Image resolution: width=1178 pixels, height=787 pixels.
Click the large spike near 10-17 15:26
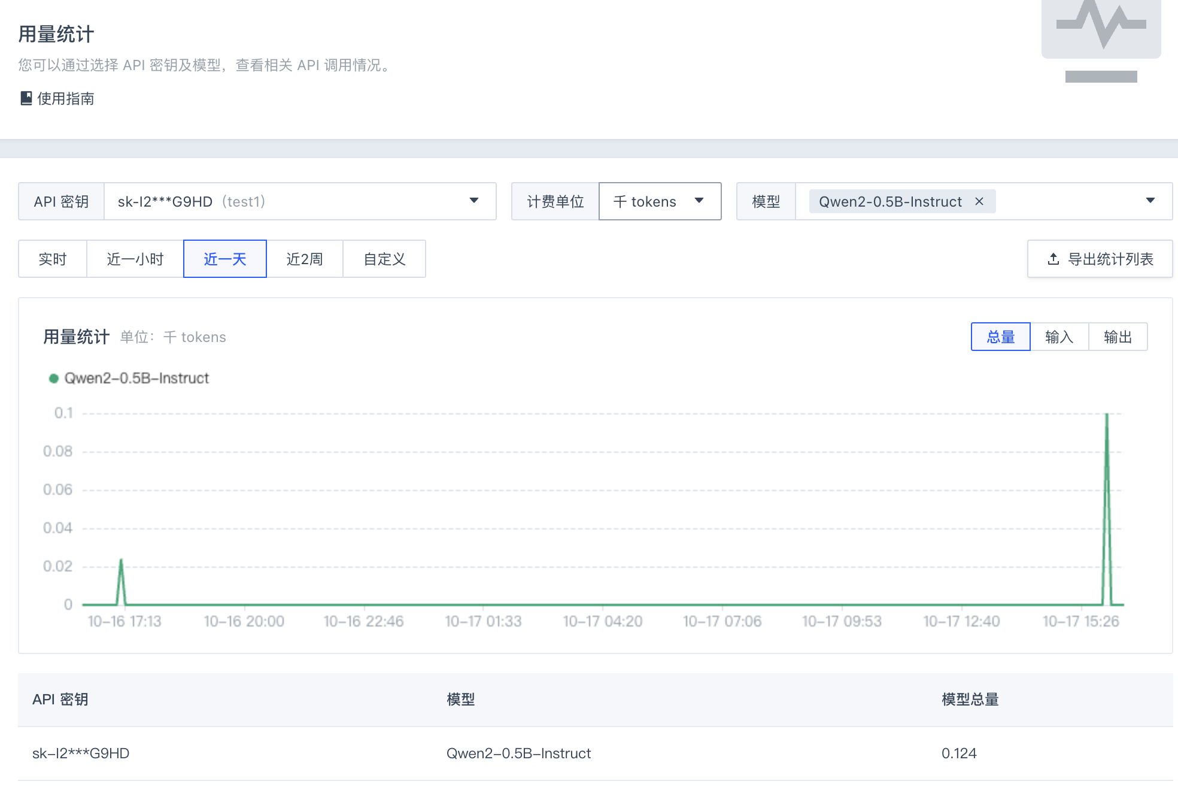click(1107, 509)
